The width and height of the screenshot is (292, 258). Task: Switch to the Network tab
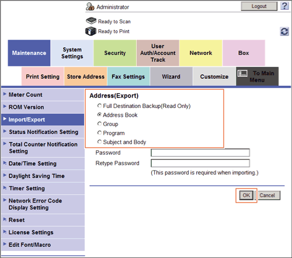(201, 53)
